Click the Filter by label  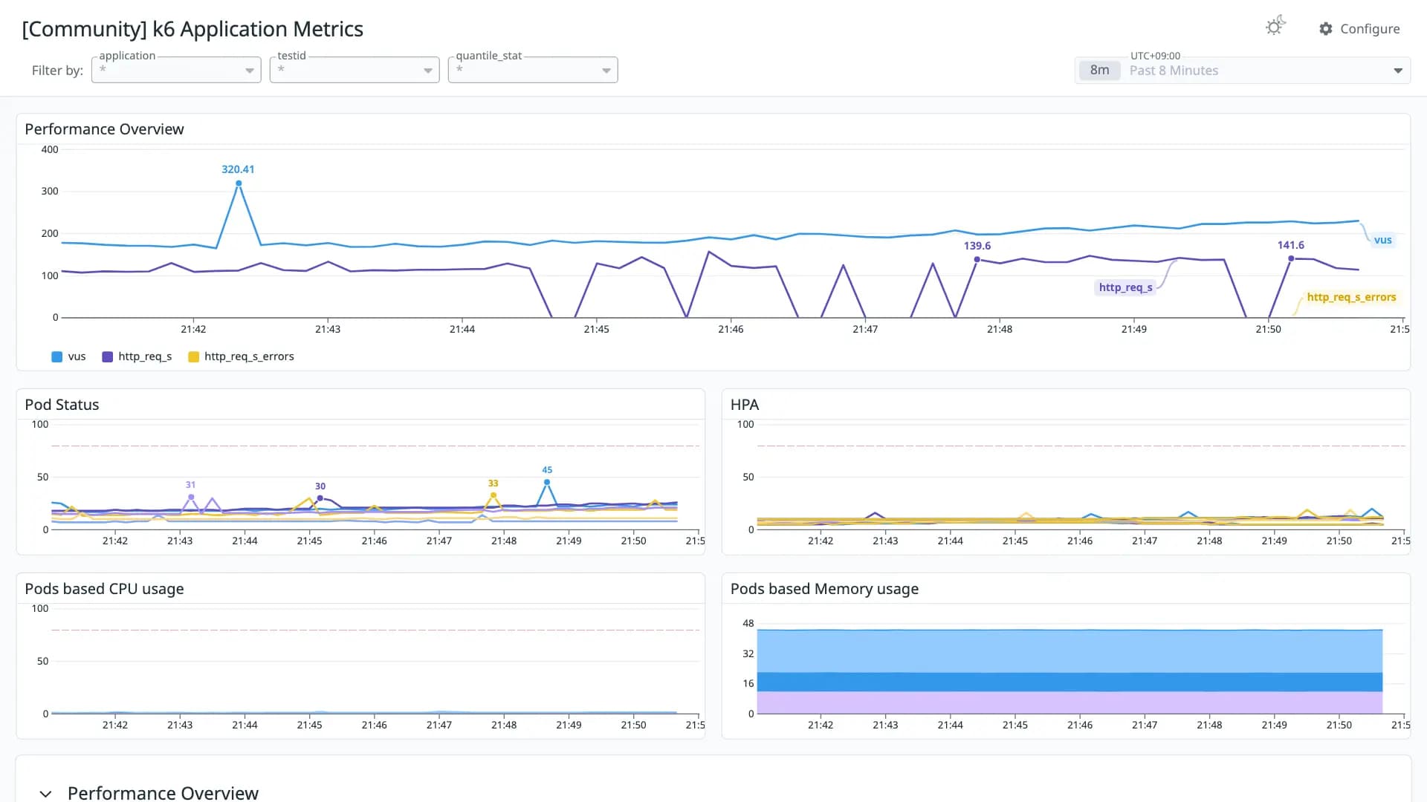pyautogui.click(x=57, y=71)
